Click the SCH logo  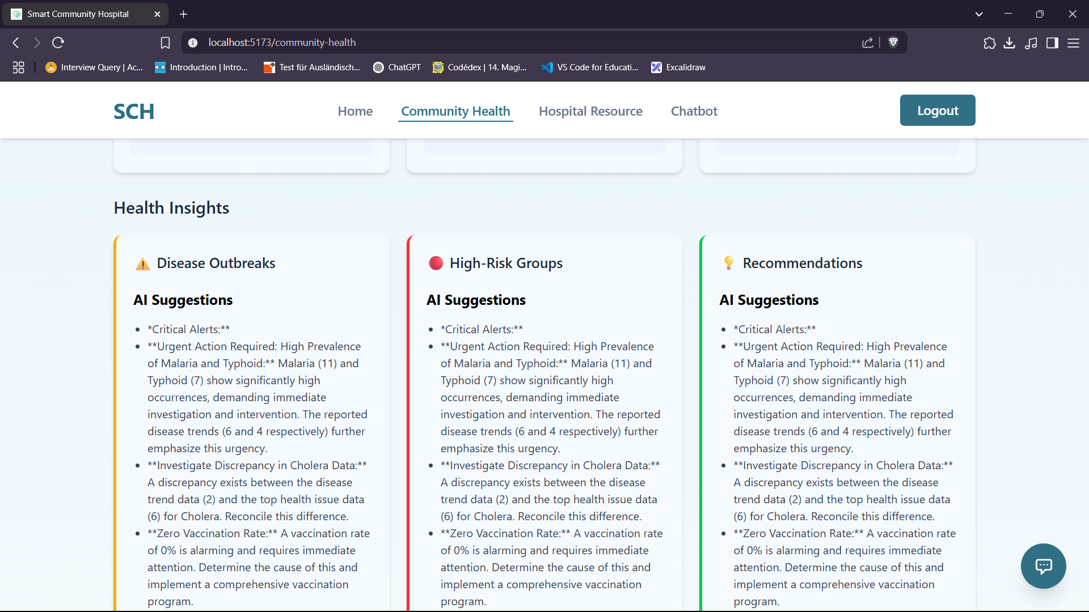pyautogui.click(x=134, y=111)
